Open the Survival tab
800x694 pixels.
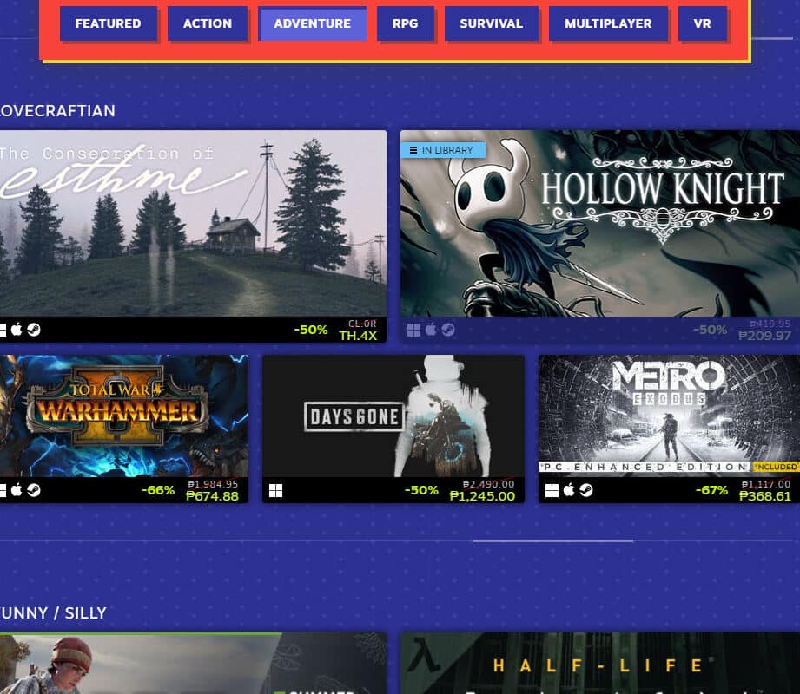[x=492, y=23]
